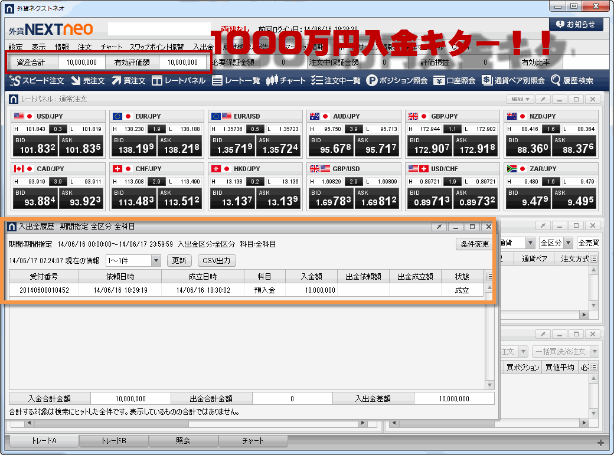This screenshot has height=455, width=614.
Task: Open the MENU dropdown of the rate panel
Action: coord(520,100)
